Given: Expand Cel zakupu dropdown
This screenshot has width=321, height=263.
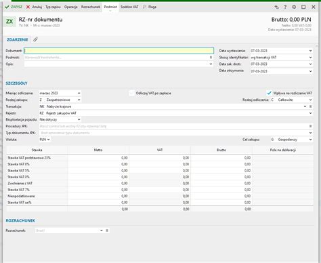Looking at the screenshot, I should [x=311, y=140].
